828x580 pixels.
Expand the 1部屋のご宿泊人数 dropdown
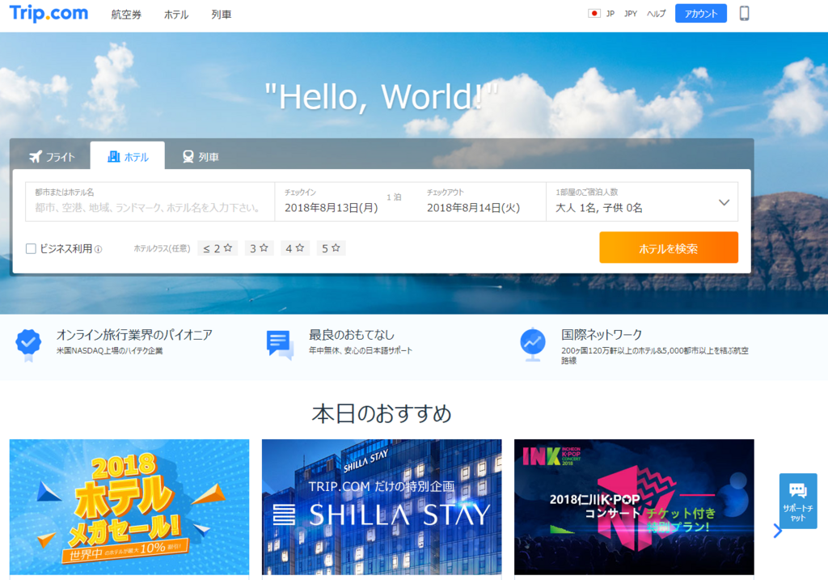tap(642, 201)
